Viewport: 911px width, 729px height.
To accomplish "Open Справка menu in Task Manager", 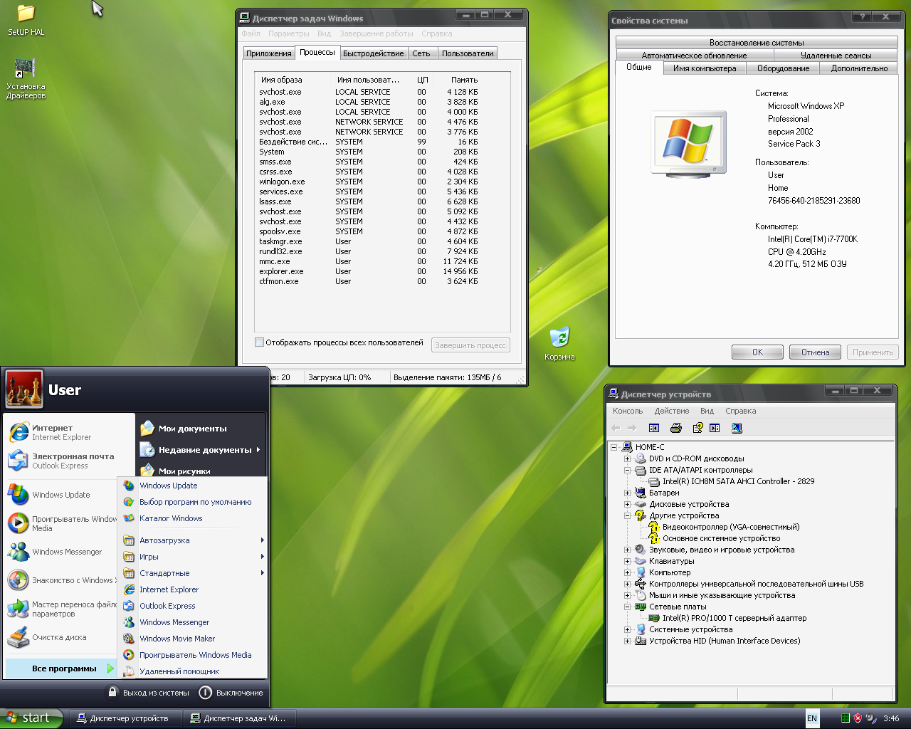I will [x=436, y=33].
